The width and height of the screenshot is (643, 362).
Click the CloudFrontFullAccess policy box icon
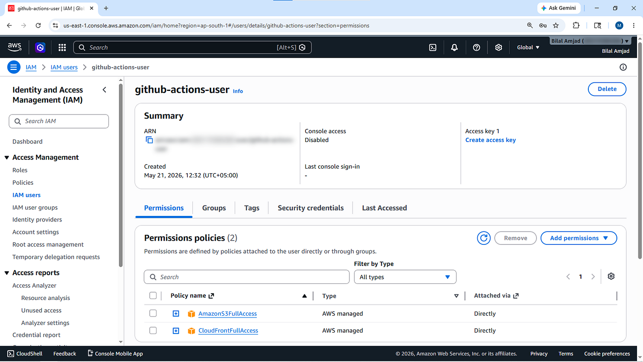192,331
